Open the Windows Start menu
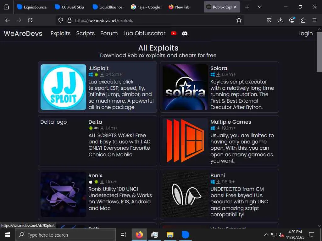322x241 pixels. coord(8,235)
